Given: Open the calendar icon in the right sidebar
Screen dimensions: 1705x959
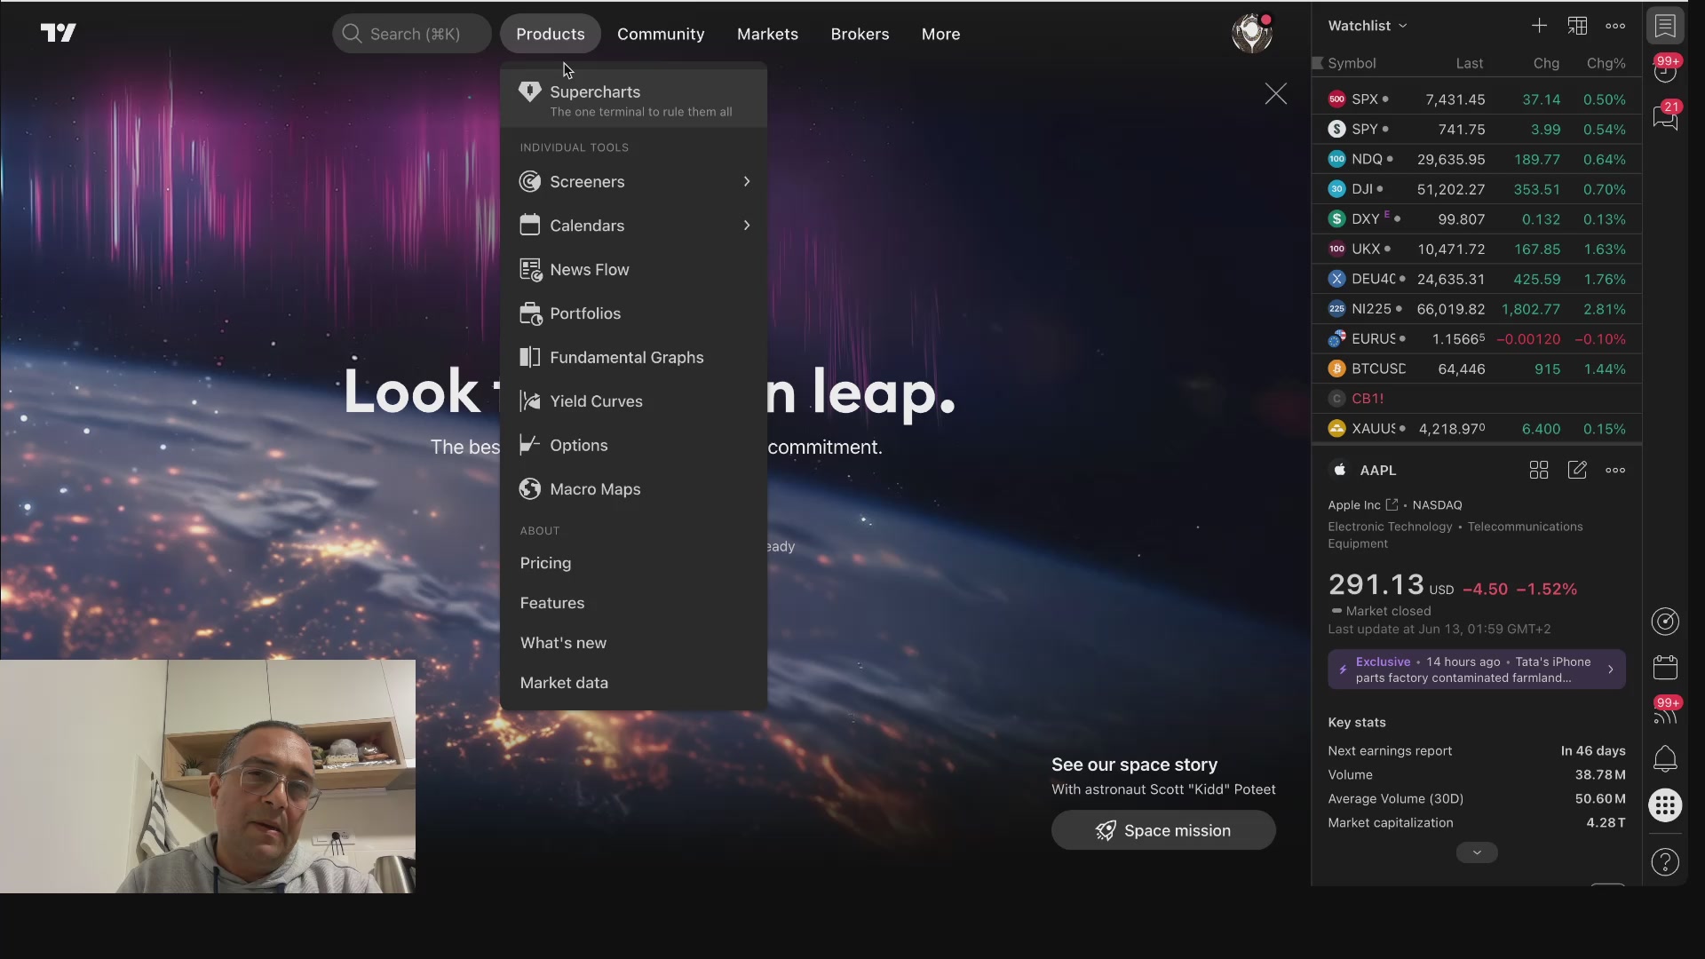Looking at the screenshot, I should point(1665,667).
